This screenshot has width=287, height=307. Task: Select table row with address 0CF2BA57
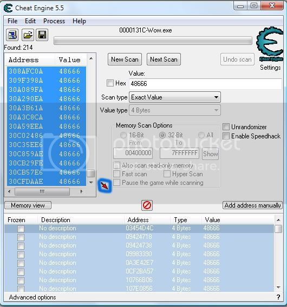pyautogui.click(x=139, y=271)
